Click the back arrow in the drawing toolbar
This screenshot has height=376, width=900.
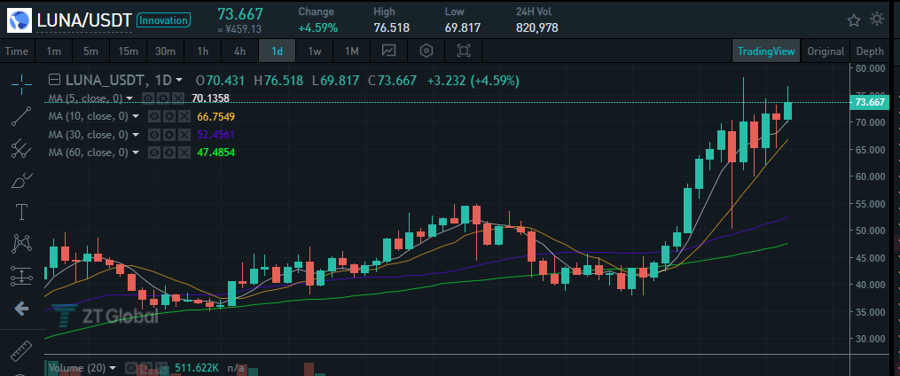21,309
